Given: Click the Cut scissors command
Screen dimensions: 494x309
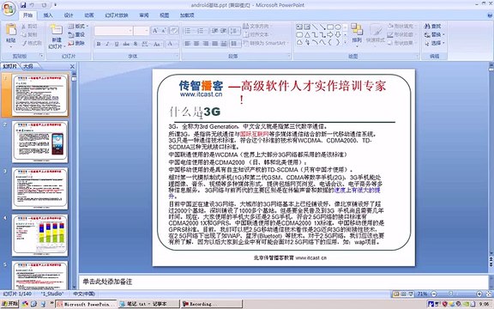Looking at the screenshot, I should coord(29,26).
